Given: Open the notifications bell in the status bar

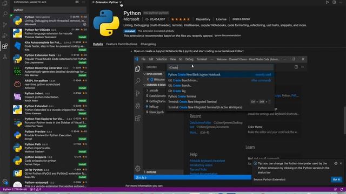Looking at the screenshot, I should coord(342,189).
